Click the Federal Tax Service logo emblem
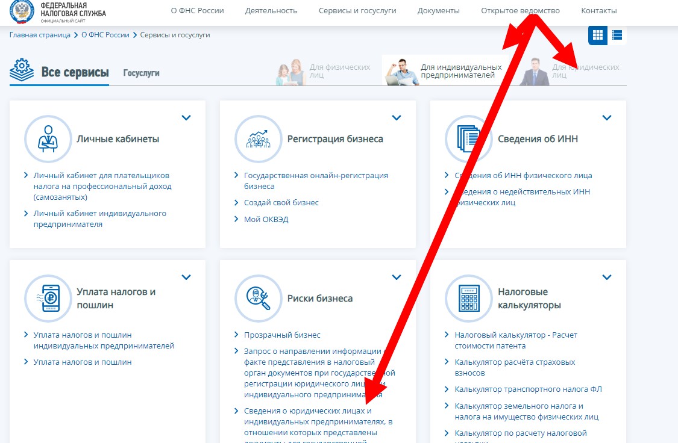This screenshot has height=443, width=678. [22, 11]
